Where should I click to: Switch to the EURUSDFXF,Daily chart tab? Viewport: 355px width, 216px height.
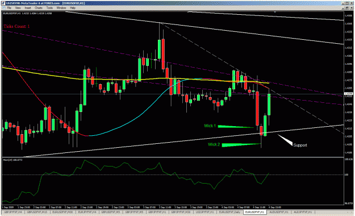(229, 212)
